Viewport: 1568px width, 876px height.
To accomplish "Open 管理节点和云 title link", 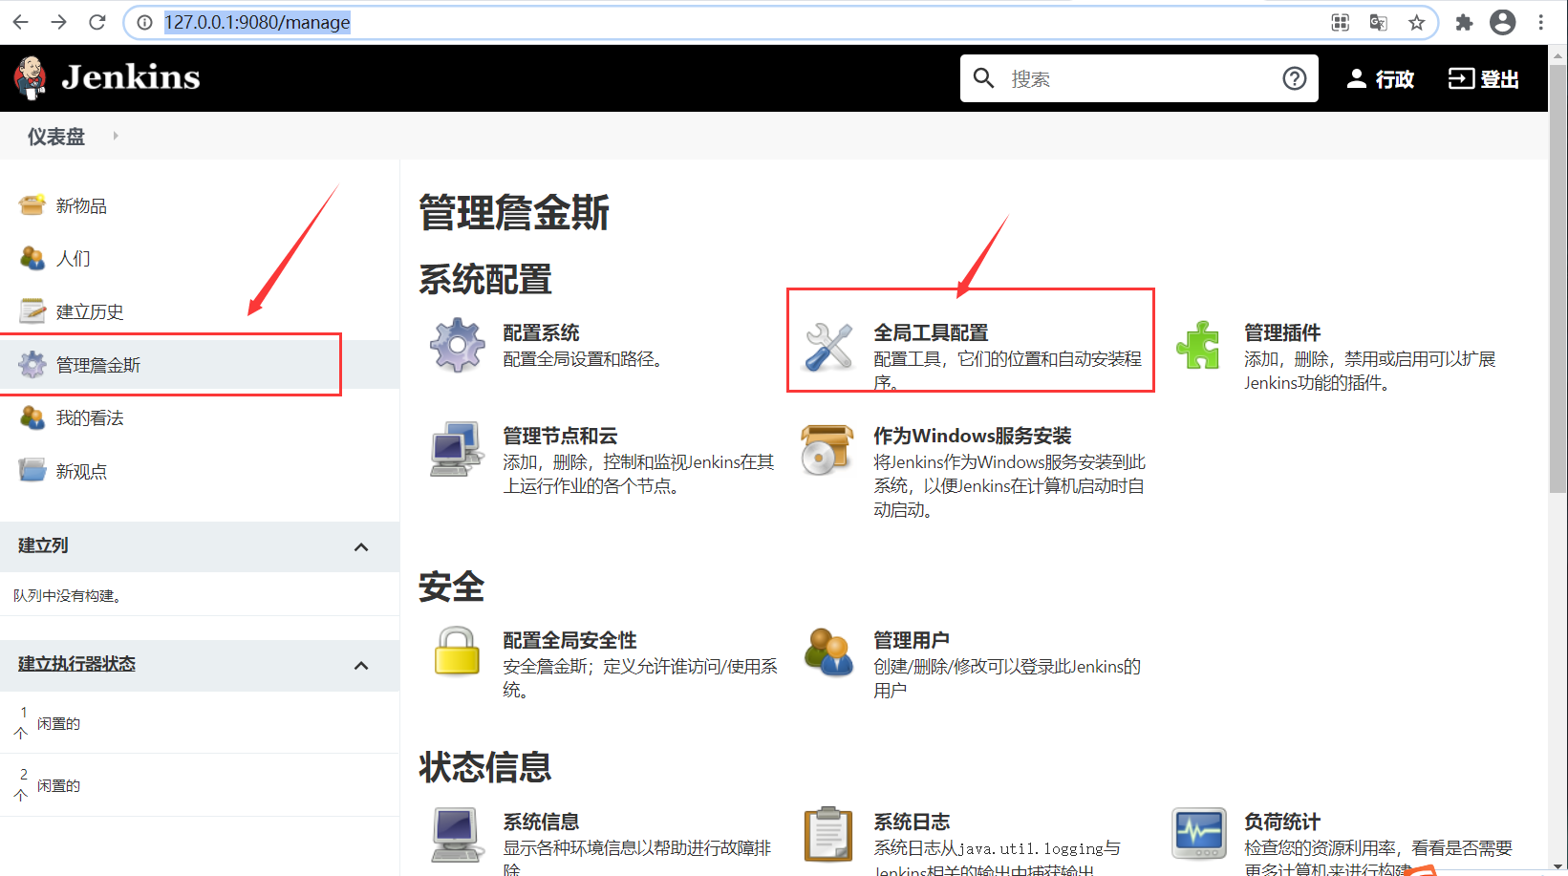I will click(560, 436).
